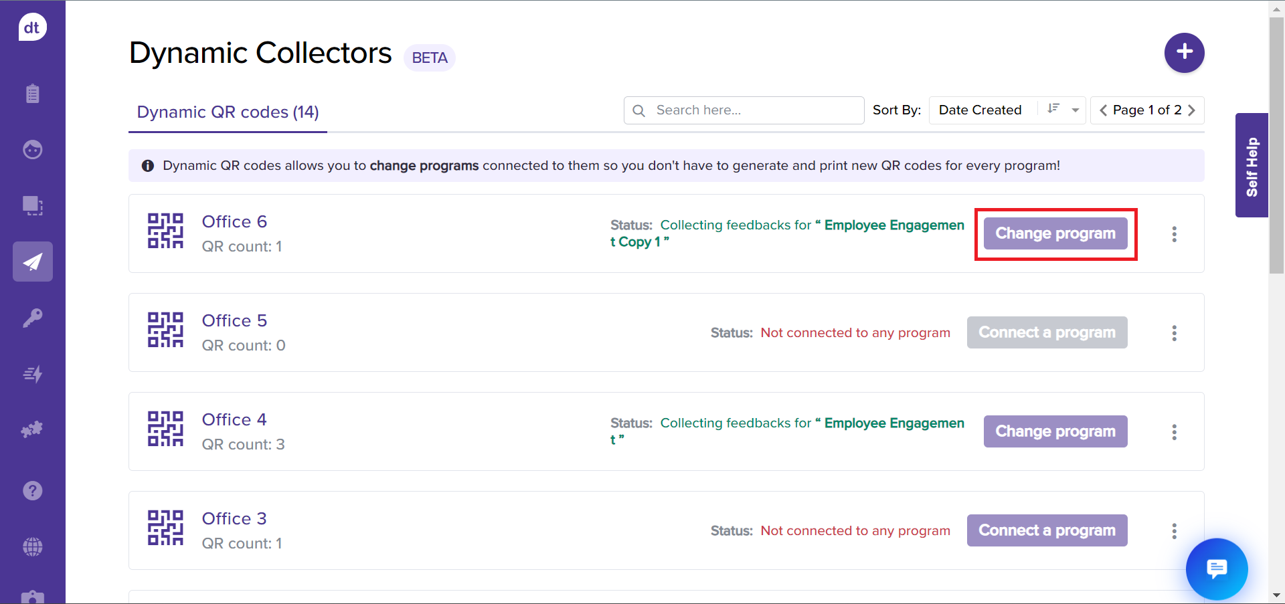Open the face icon in sidebar
This screenshot has height=604, width=1285.
(x=32, y=149)
